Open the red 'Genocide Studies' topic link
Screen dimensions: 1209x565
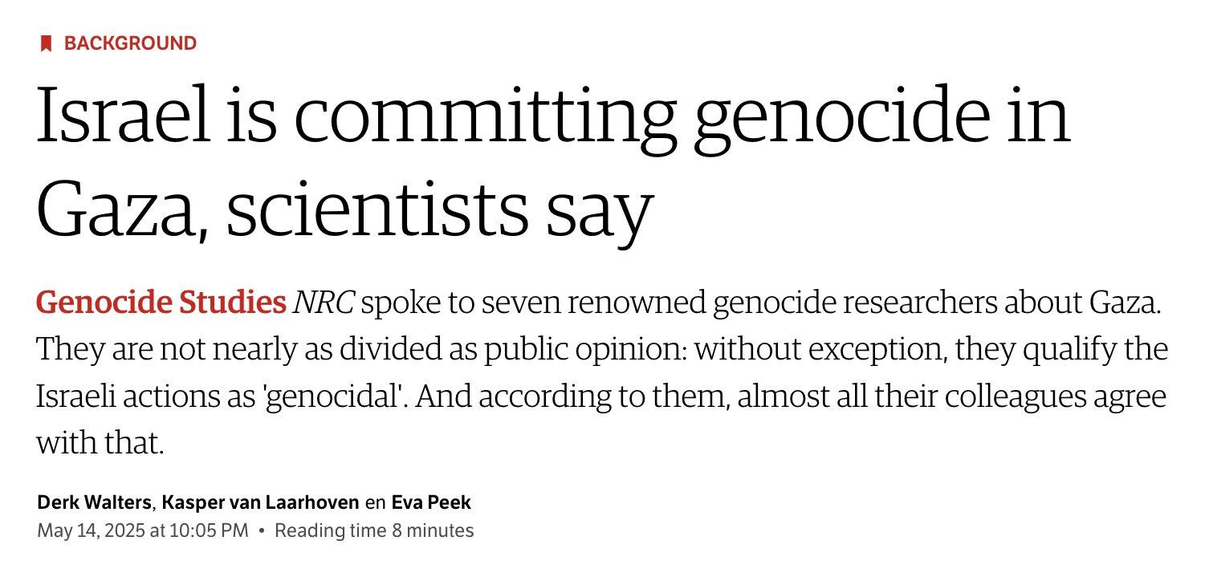[161, 303]
